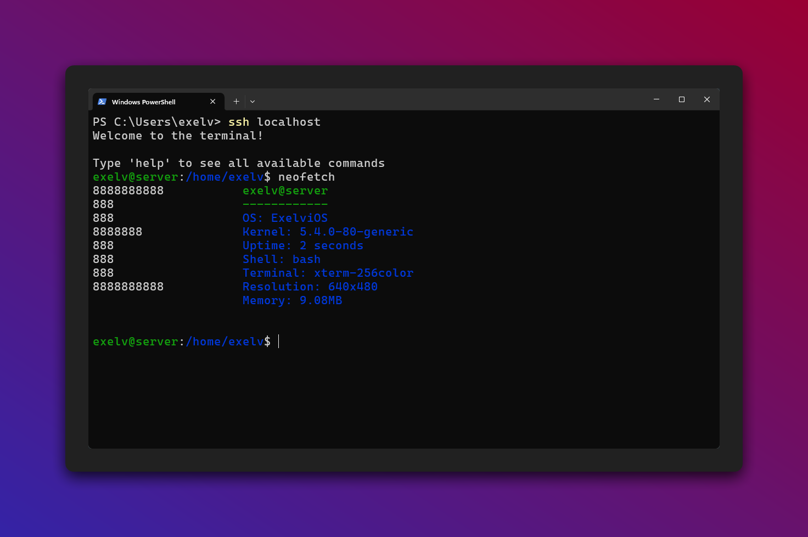Select the Windows PowerShell tab
Screen dimensions: 808x537
click(158, 102)
